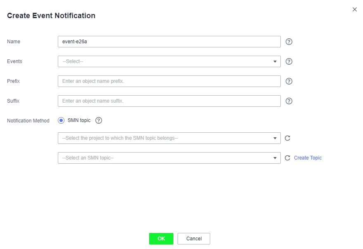Click the help icon next to Name
363x249 pixels.
[x=289, y=42]
